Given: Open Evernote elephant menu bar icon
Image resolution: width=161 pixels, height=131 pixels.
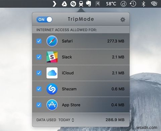Looking at the screenshot, I should click(x=89, y=4).
